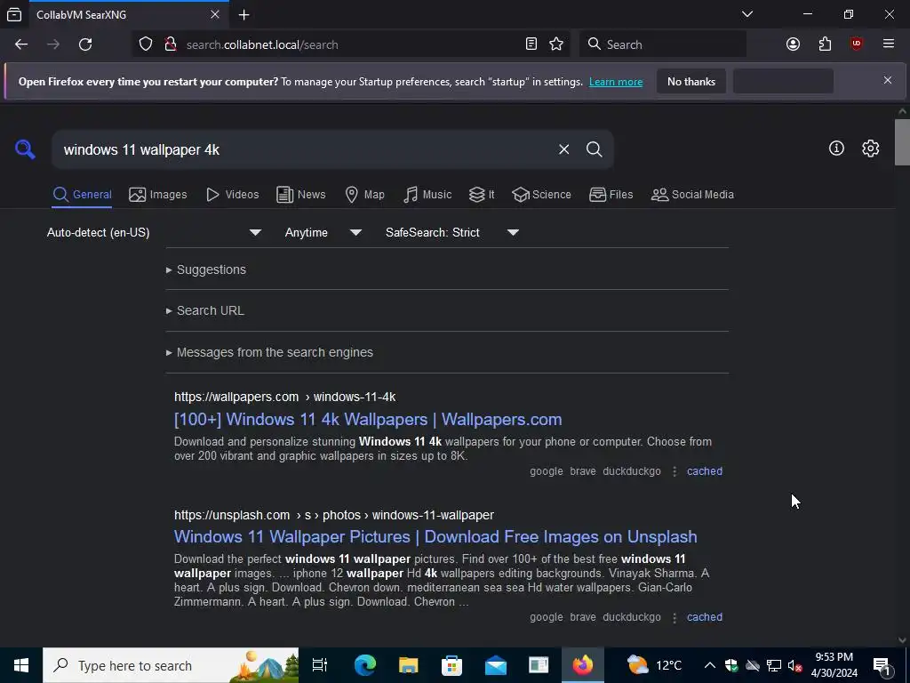This screenshot has width=910, height=683.
Task: Click the Learn more link
Action: [616, 82]
